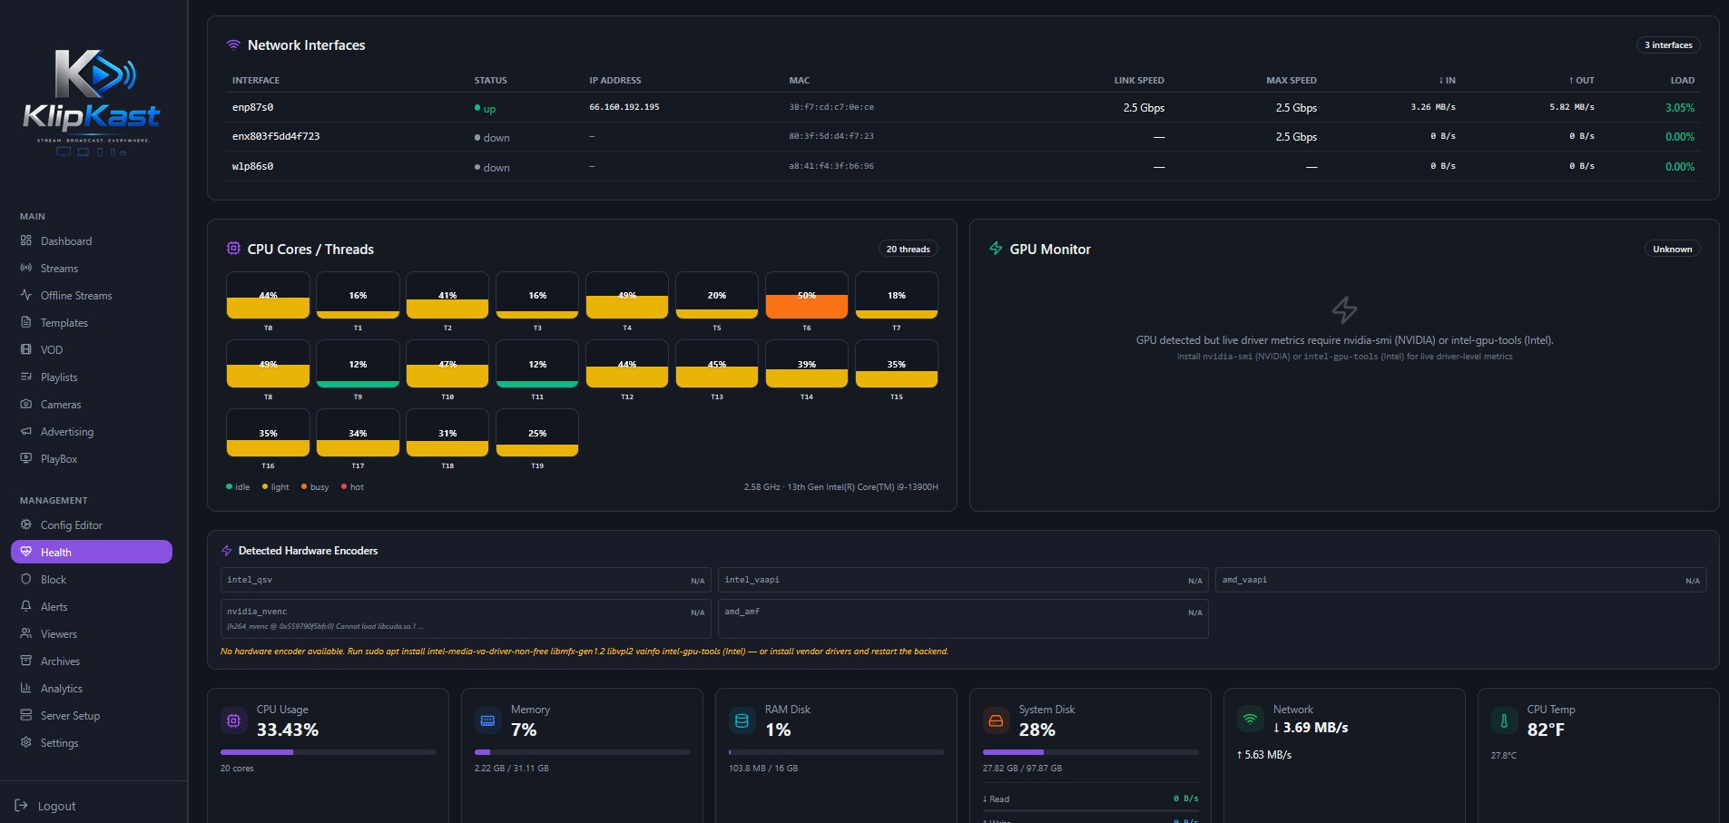Screen dimensions: 1729x823
Task: Click the Cameras camera icon
Action: (25, 404)
